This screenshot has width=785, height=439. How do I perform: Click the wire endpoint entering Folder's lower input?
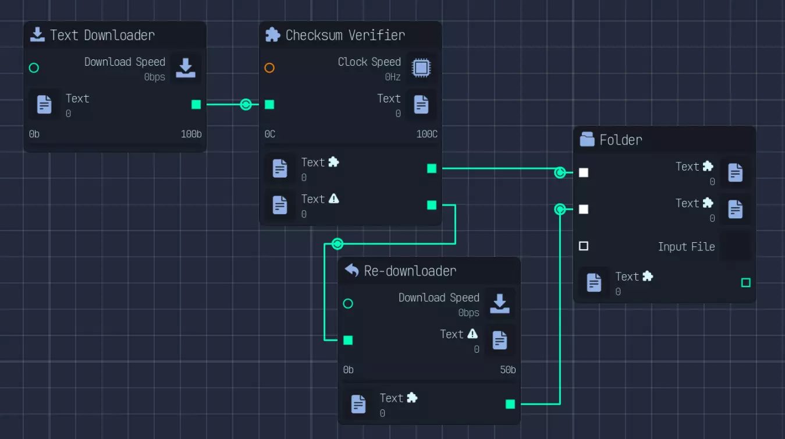[560, 210]
